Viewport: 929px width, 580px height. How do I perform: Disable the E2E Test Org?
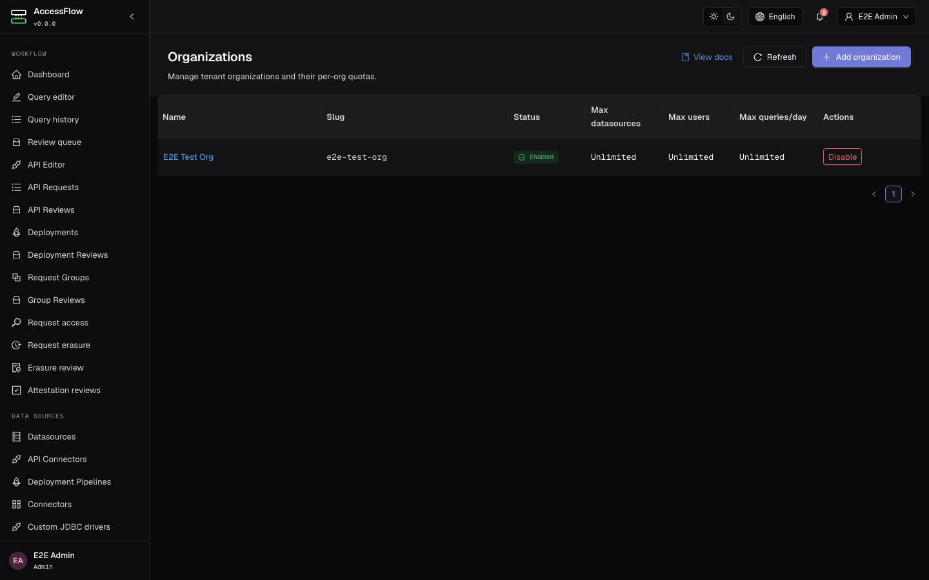pos(843,157)
